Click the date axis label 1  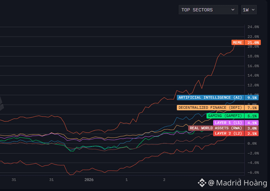pyautogui.click(x=127, y=180)
